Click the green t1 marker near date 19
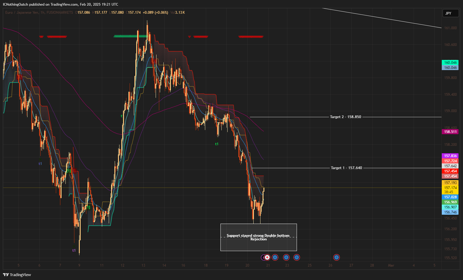Screen dimensions: 463x280 pos(217,144)
